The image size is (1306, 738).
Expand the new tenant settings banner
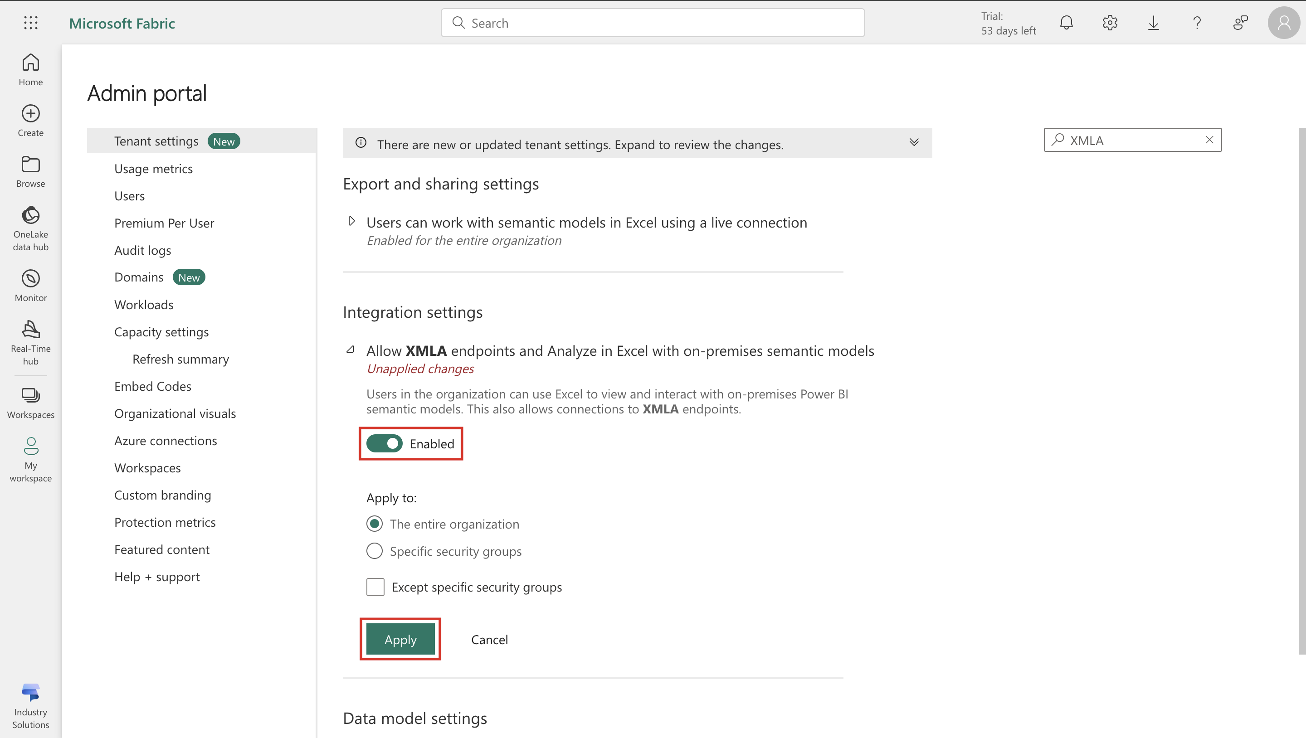tap(914, 142)
